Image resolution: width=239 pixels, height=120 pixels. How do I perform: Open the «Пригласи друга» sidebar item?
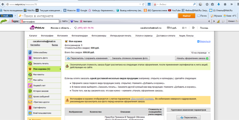click(44, 102)
